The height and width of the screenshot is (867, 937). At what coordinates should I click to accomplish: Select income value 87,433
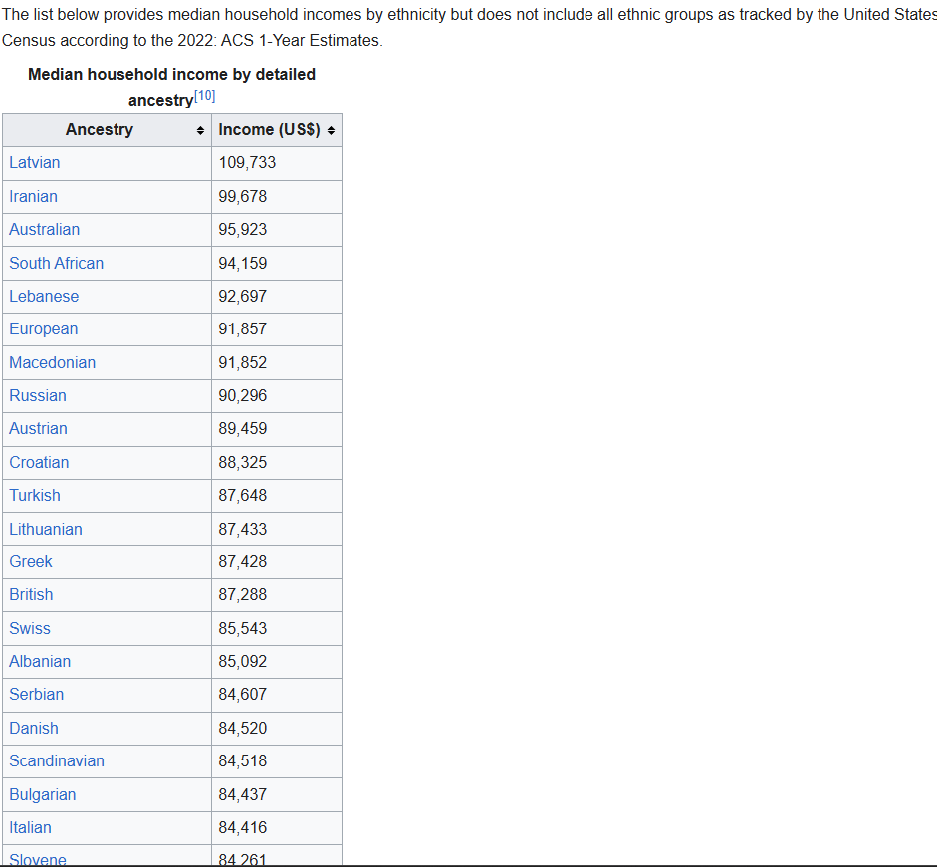pyautogui.click(x=243, y=529)
